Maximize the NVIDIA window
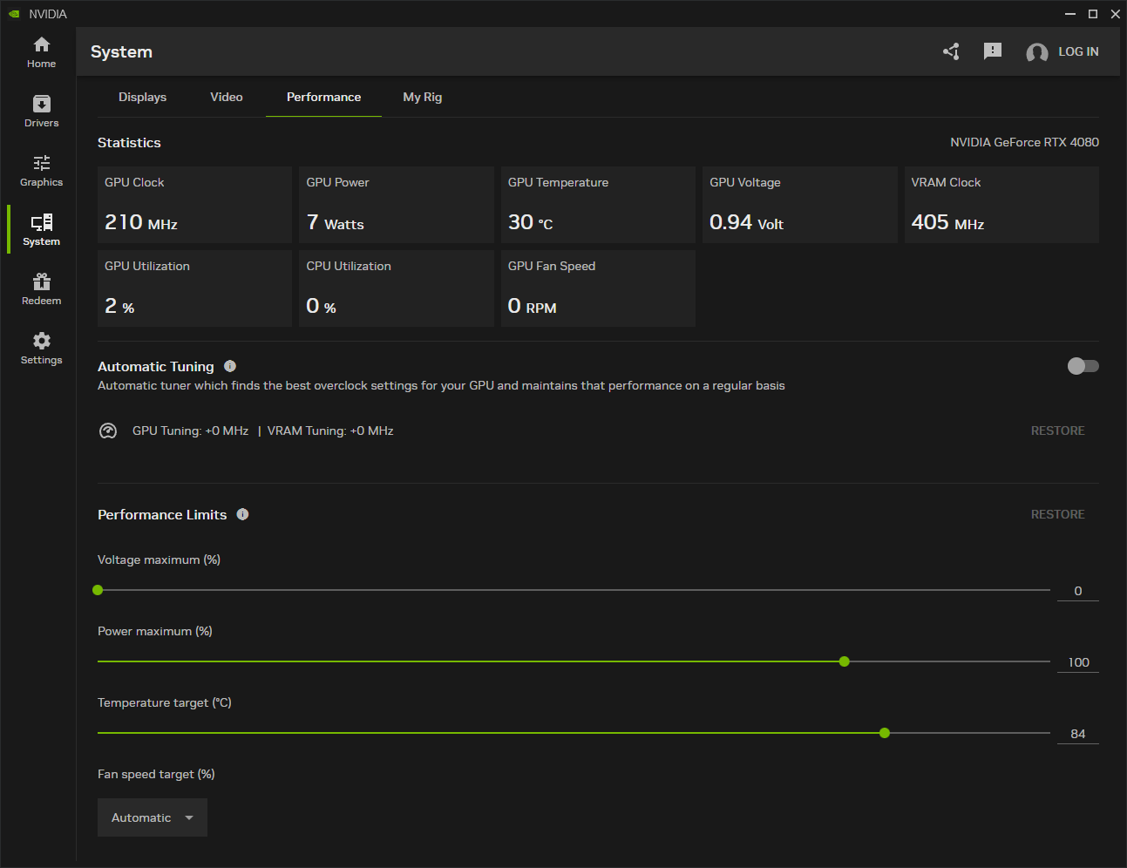The width and height of the screenshot is (1127, 868). click(1093, 14)
